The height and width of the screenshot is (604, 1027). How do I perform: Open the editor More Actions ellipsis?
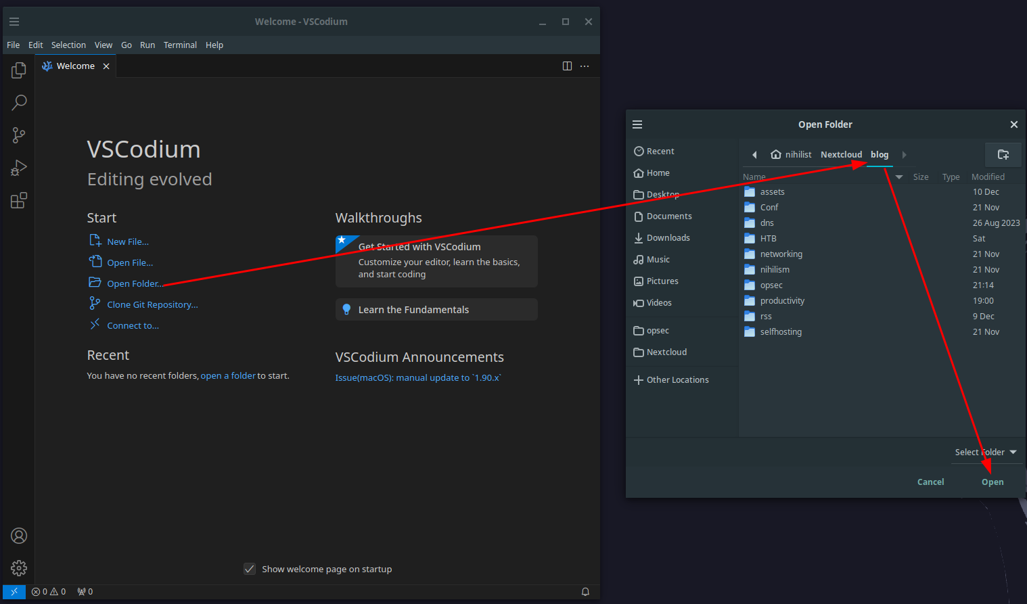click(x=585, y=66)
